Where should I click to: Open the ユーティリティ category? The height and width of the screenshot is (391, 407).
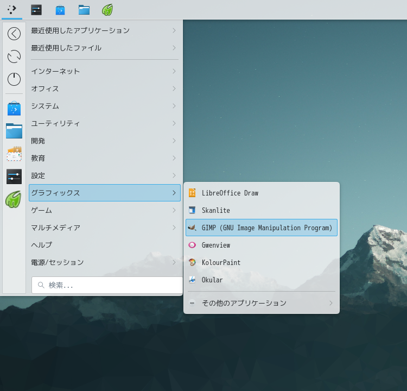(x=105, y=123)
